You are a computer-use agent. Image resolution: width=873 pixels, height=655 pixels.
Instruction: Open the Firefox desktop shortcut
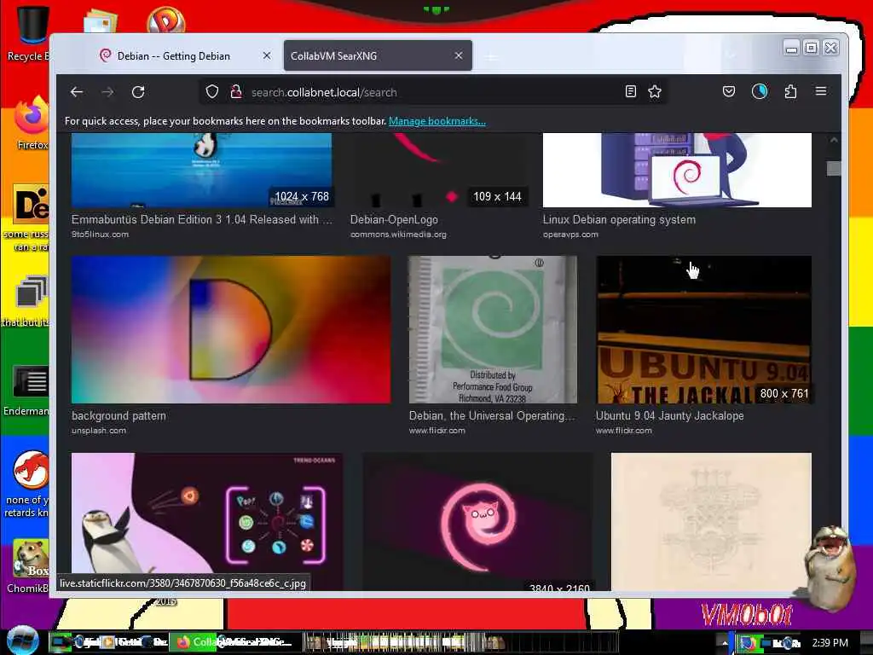pos(32,124)
